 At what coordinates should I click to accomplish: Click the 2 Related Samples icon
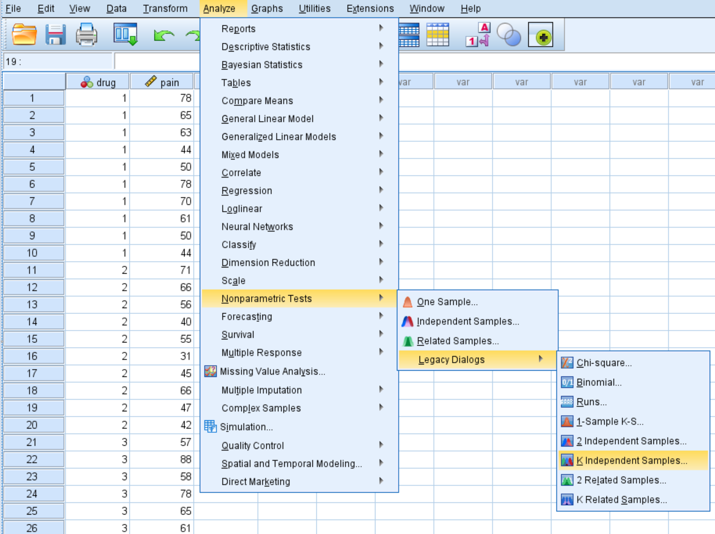[567, 480]
